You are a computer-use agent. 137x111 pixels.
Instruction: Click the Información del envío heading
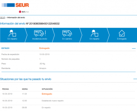click(13, 24)
